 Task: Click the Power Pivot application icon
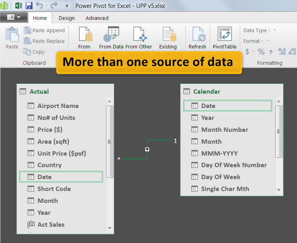click(4, 6)
